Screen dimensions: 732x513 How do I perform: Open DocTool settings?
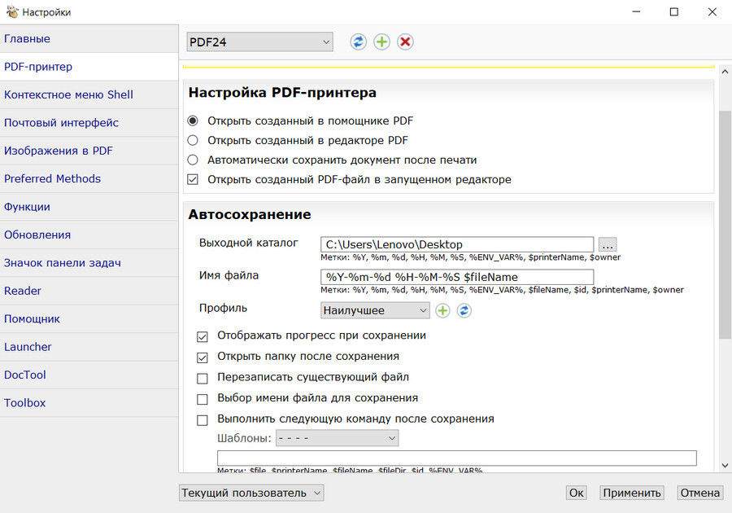(89, 375)
